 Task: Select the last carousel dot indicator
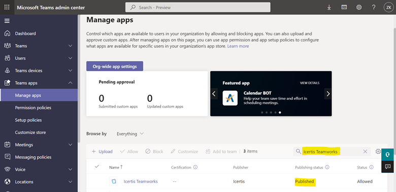[280, 112]
